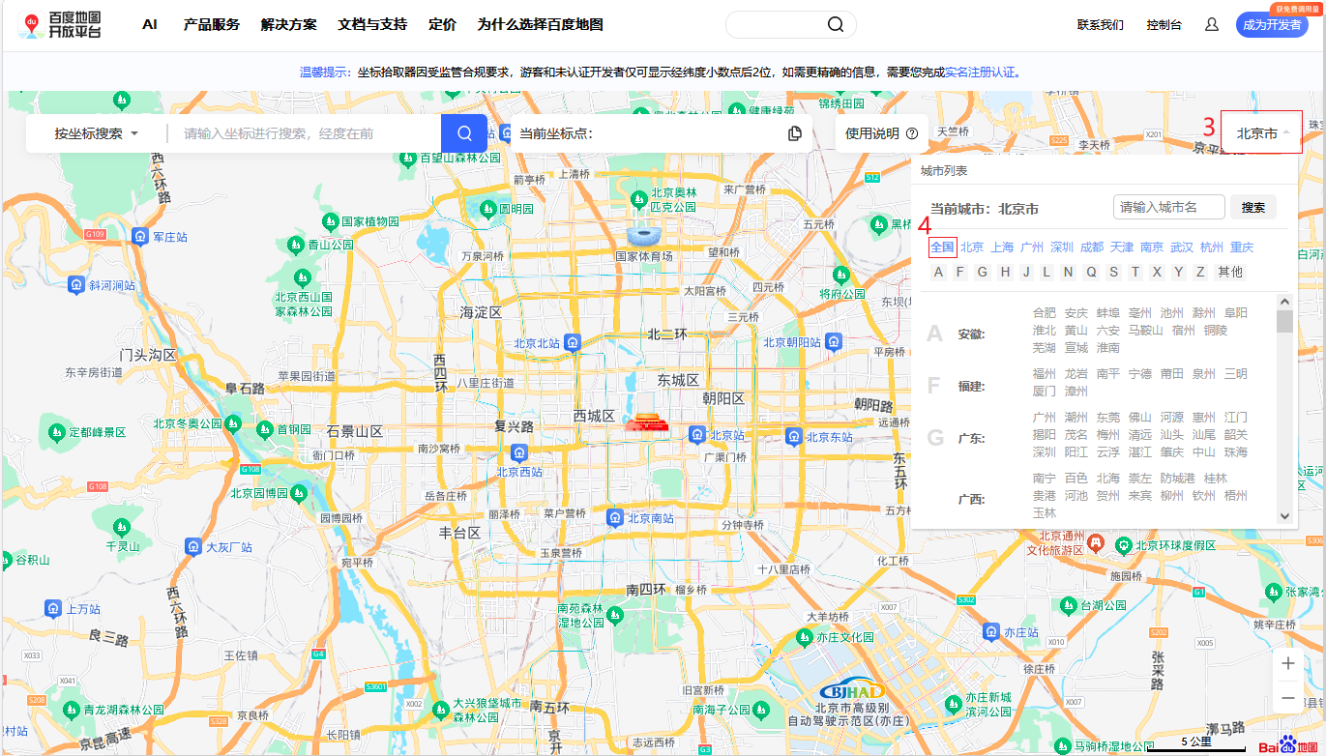Select 上海 quick city link
This screenshot has width=1326, height=756.
[x=1002, y=247]
